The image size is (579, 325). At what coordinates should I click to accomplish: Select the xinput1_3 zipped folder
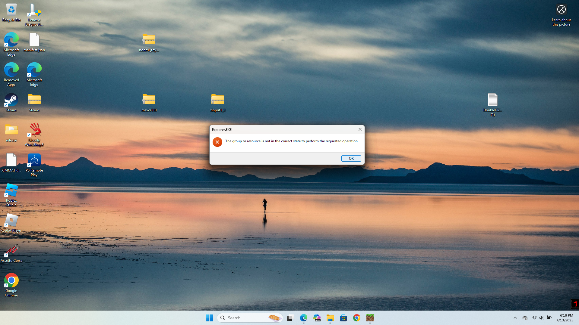tap(217, 100)
